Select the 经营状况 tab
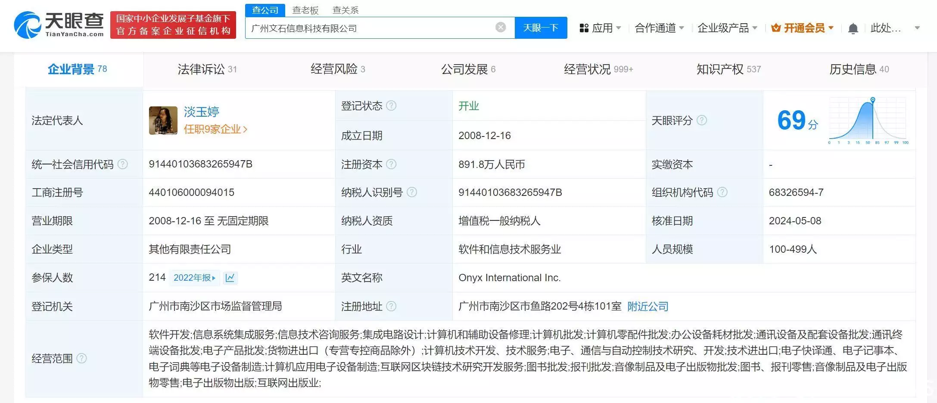The height and width of the screenshot is (403, 937). pos(598,69)
